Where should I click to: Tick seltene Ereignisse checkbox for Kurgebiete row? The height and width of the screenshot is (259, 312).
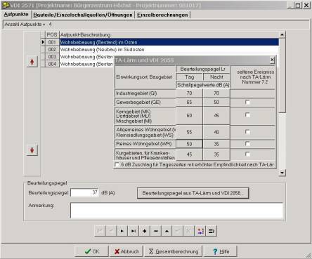[247, 154]
